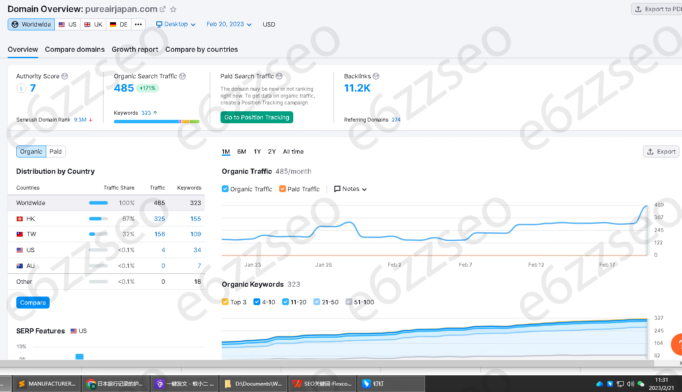The image size is (682, 392).
Task: Select UK database
Action: tap(93, 24)
